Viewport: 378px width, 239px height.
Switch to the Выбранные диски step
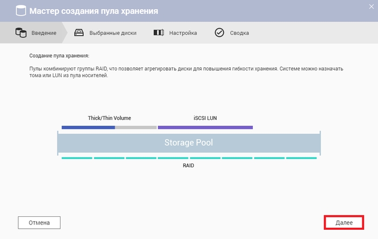click(113, 33)
